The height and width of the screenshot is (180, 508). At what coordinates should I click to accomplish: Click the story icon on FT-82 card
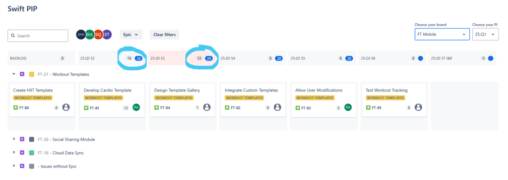click(227, 108)
